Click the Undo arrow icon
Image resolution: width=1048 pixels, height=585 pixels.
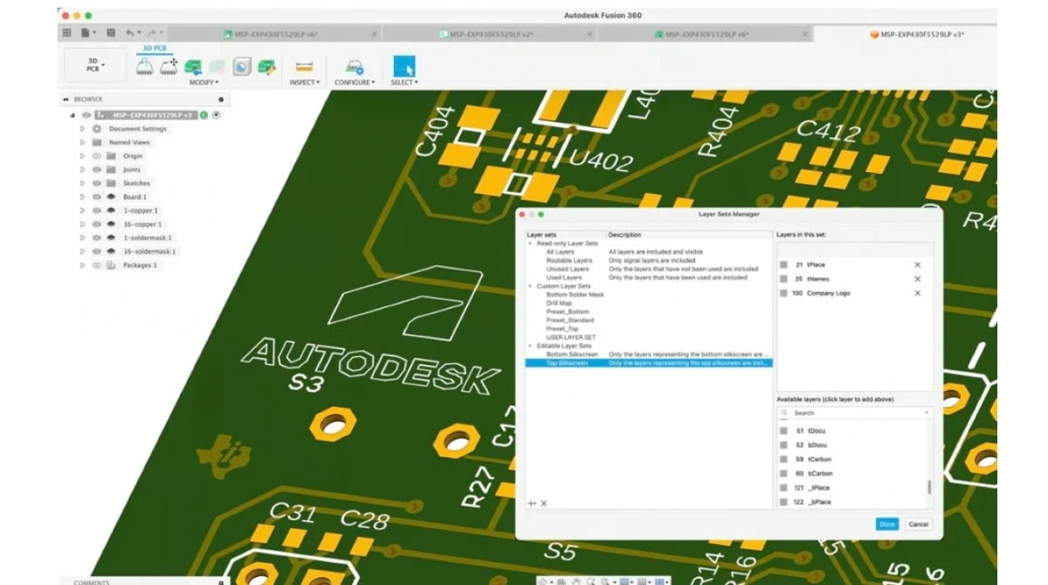click(130, 33)
